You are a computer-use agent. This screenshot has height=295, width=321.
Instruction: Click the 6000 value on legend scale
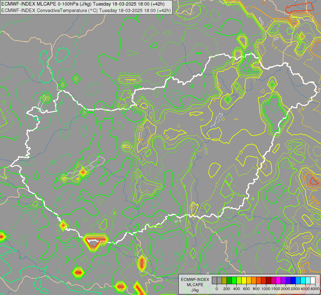coord(315,289)
